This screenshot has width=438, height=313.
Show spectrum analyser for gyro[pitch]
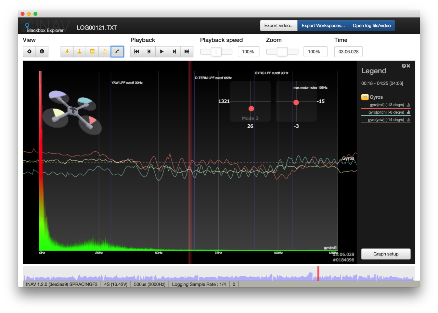click(x=409, y=112)
